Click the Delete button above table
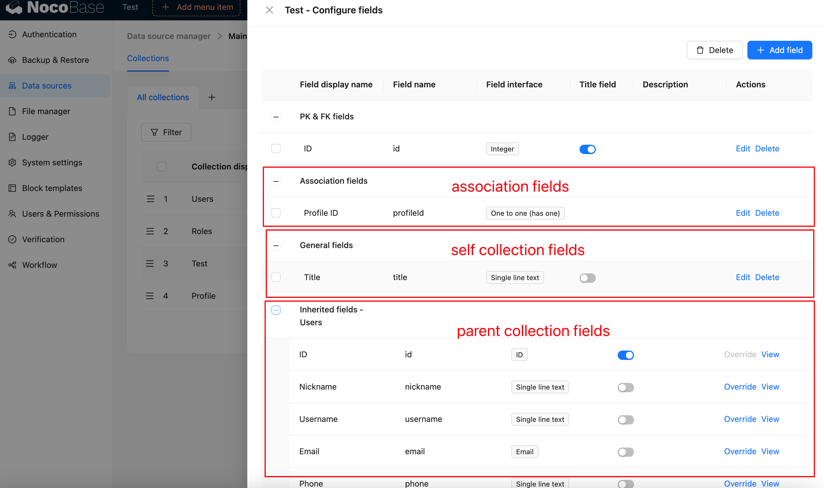Image resolution: width=824 pixels, height=488 pixels. [x=714, y=50]
